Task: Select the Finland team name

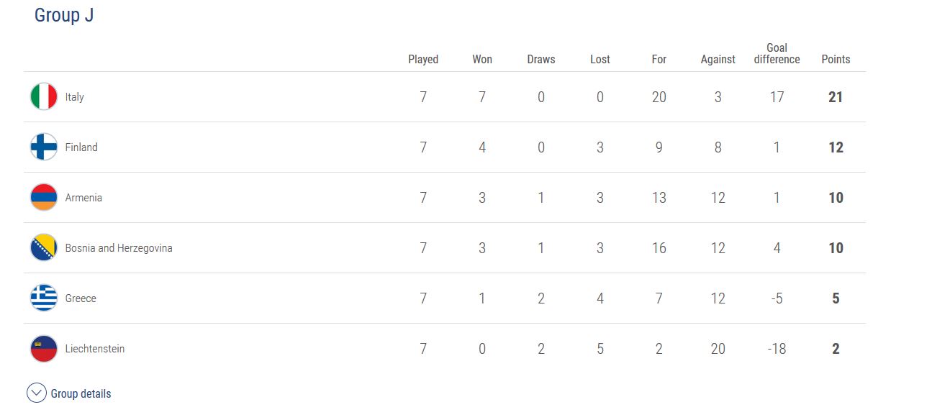Action: pyautogui.click(x=81, y=147)
